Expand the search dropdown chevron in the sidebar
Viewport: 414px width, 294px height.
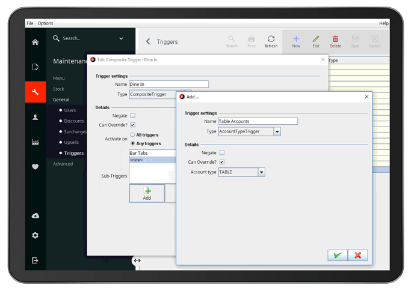click(121, 38)
